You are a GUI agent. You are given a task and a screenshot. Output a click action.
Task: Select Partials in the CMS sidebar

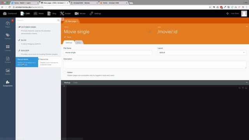click(x=8, y=36)
